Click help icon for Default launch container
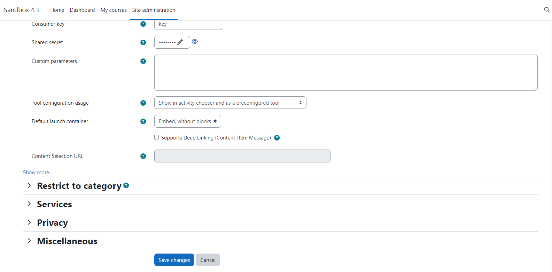Image resolution: width=552 pixels, height=272 pixels. (143, 121)
